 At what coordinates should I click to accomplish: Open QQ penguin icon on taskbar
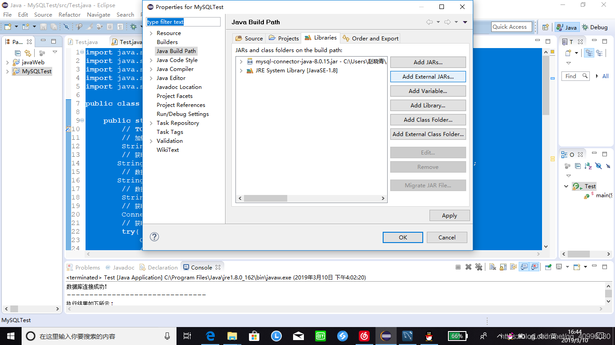430,336
